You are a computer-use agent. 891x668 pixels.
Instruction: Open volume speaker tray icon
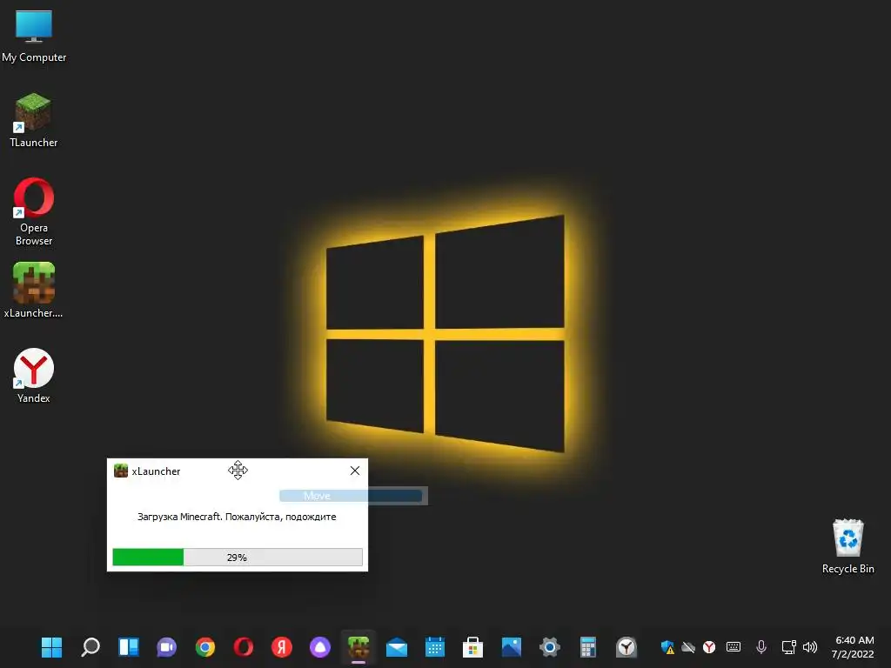(x=810, y=647)
